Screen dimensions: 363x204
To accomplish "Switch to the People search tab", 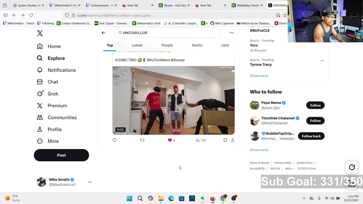I will coord(167,45).
